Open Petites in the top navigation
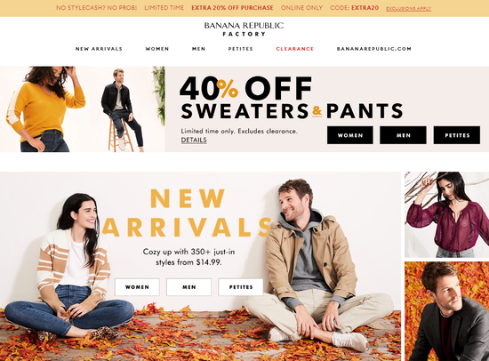Image resolution: width=489 pixels, height=361 pixels. (240, 49)
